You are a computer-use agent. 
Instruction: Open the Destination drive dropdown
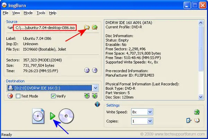click(x=96, y=88)
